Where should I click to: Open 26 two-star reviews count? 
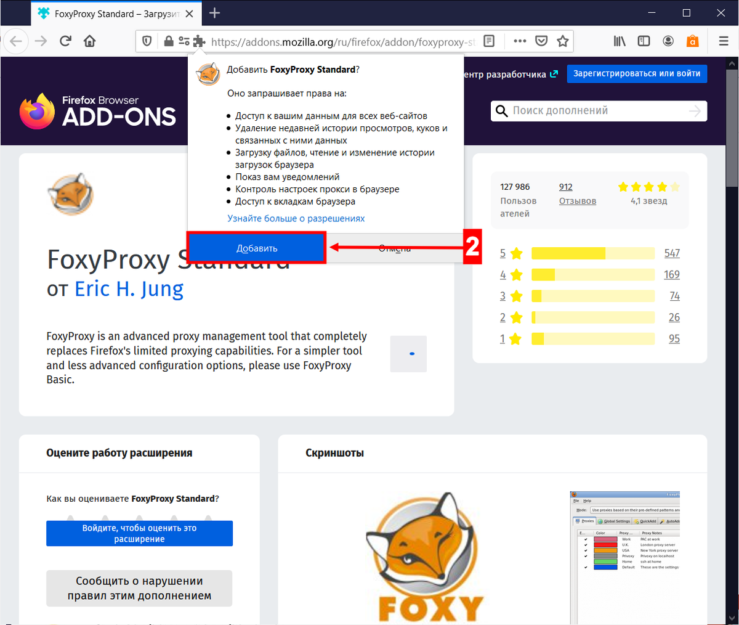[674, 317]
